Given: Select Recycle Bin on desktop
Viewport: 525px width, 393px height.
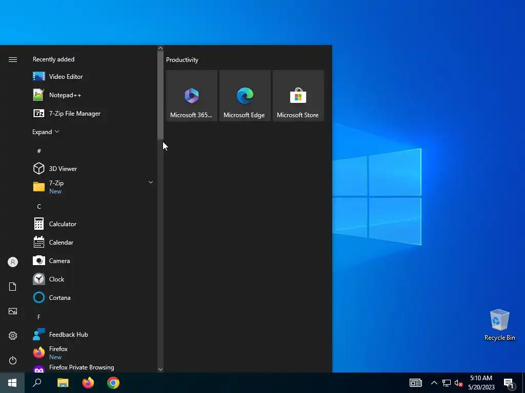Looking at the screenshot, I should [x=499, y=325].
